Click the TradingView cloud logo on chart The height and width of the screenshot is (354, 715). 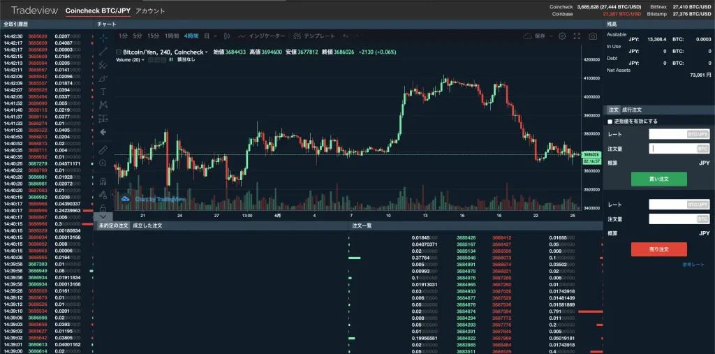click(x=126, y=199)
